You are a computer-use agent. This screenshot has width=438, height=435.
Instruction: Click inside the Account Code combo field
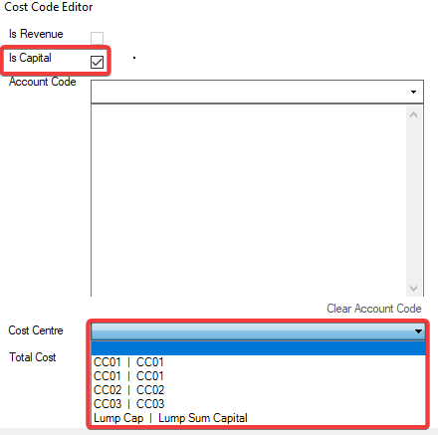tap(257, 92)
